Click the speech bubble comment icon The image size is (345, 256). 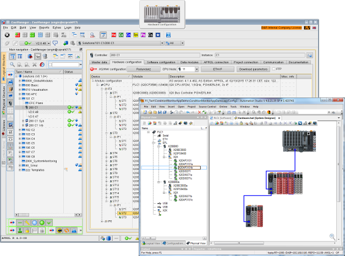coord(55,43)
